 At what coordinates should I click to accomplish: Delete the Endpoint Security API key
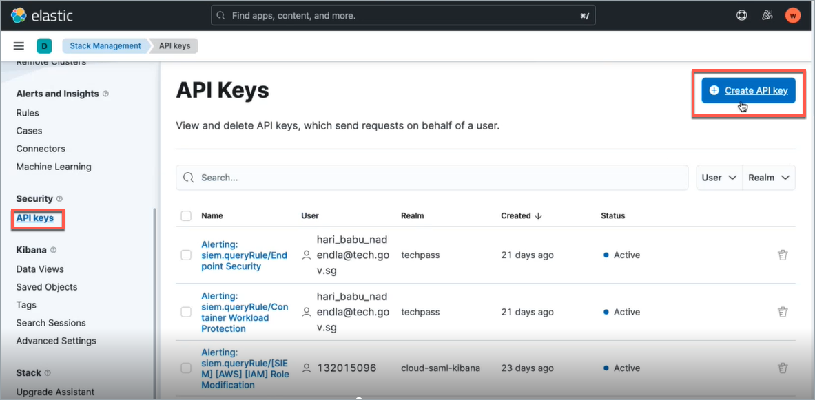point(782,255)
